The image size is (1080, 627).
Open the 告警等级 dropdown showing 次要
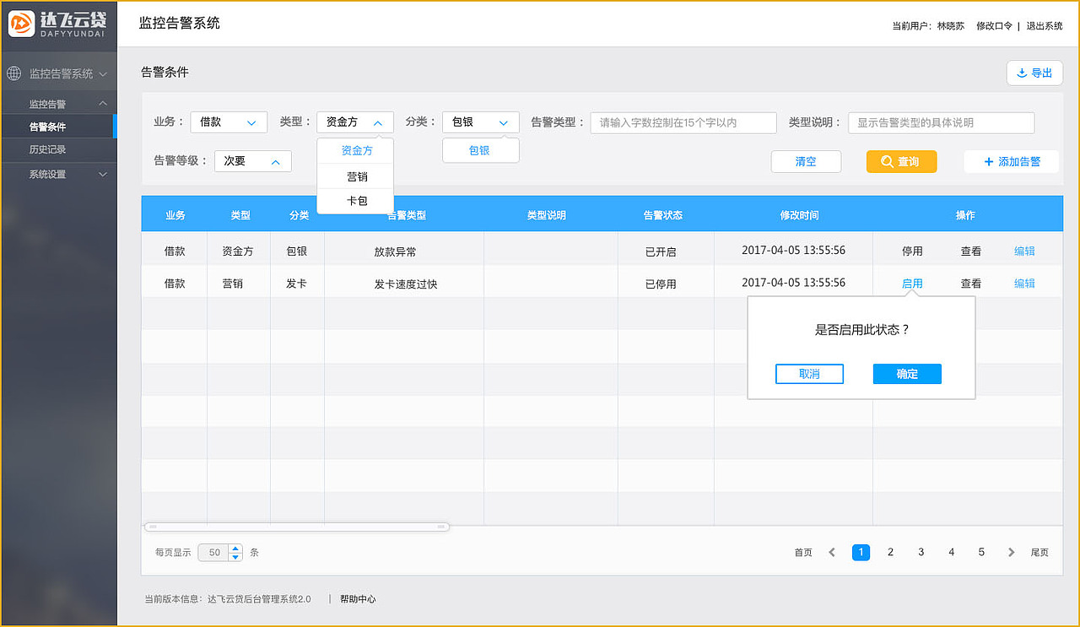click(x=252, y=160)
